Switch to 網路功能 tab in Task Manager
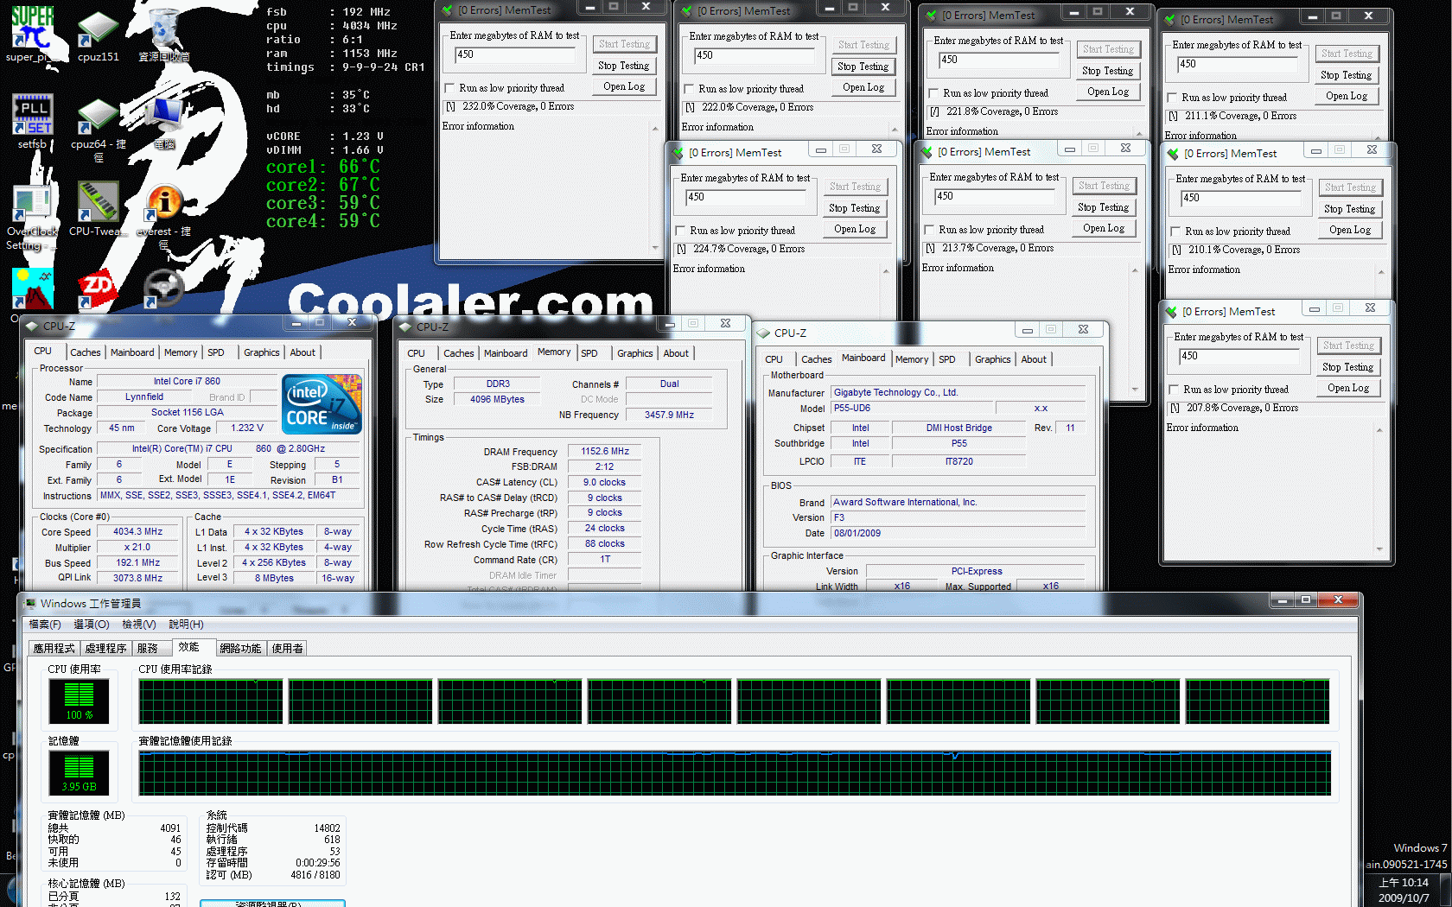Viewport: 1452px width, 907px height. pyautogui.click(x=240, y=648)
